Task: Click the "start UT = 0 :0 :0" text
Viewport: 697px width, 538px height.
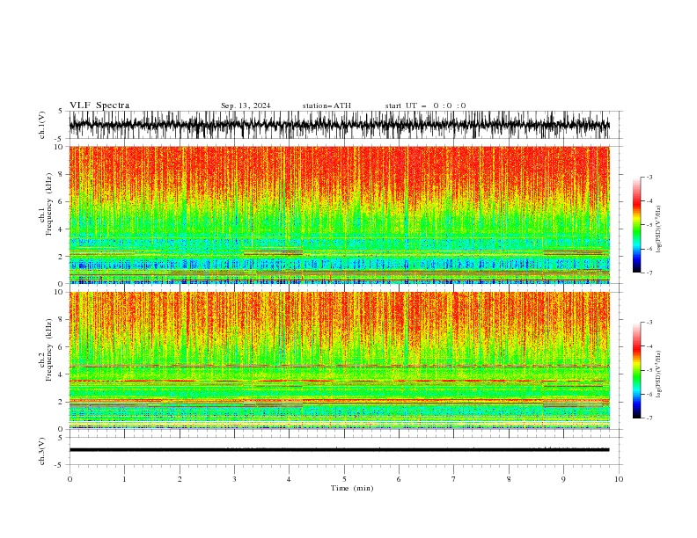Action: (x=425, y=105)
